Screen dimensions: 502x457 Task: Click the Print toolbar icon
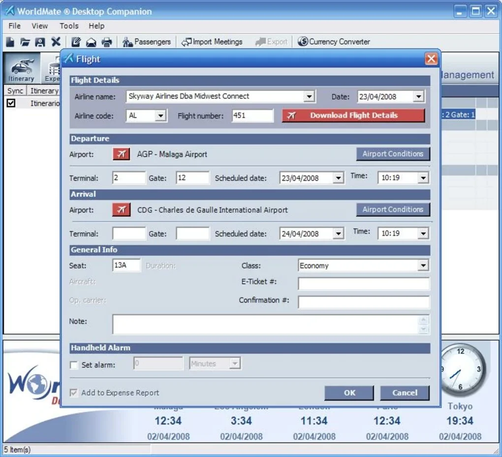pos(107,42)
